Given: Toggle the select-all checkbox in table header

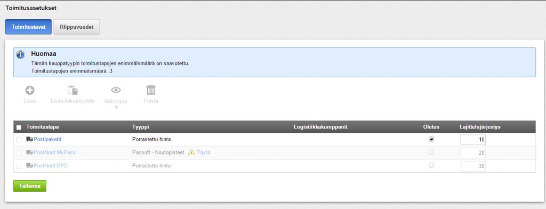Looking at the screenshot, I should click(x=19, y=127).
